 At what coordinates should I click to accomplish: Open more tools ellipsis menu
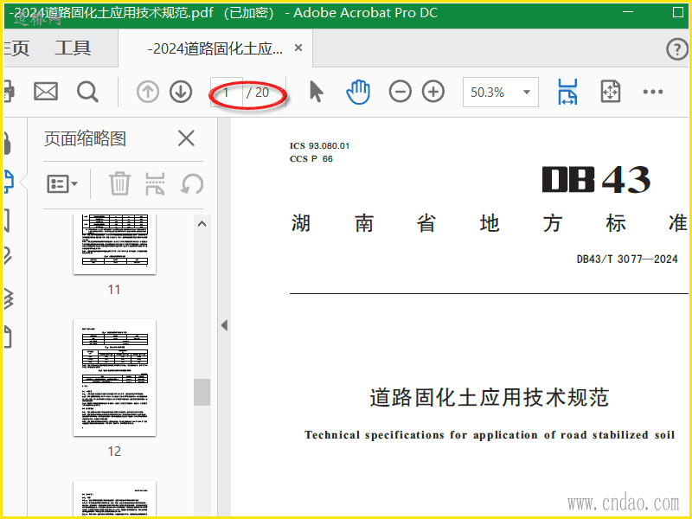[653, 92]
